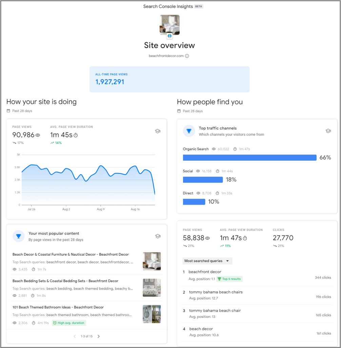Click the calendar icon under How people find you
This screenshot has width=341, height=348.
coord(179,111)
